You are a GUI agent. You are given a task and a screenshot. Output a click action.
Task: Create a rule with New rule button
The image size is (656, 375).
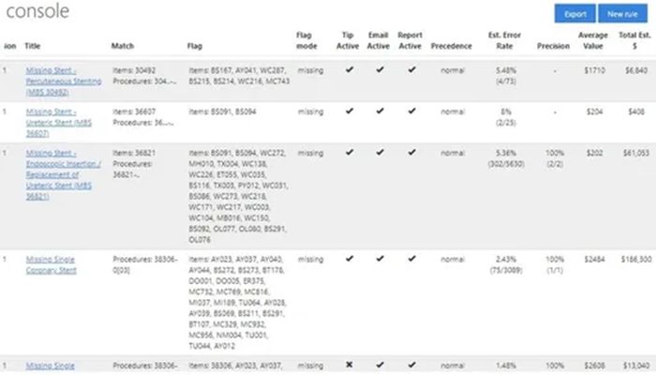coord(622,14)
